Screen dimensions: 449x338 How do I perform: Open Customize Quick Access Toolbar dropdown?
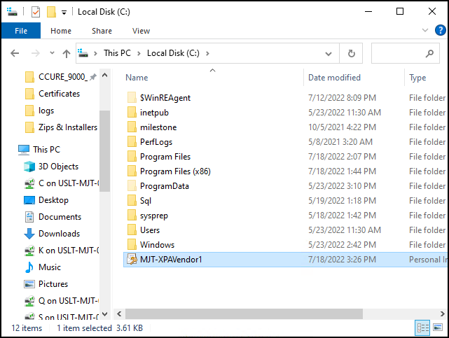64,13
